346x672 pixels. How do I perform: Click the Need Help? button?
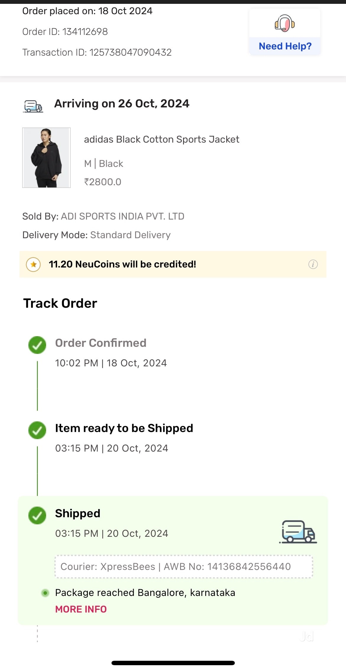[285, 46]
